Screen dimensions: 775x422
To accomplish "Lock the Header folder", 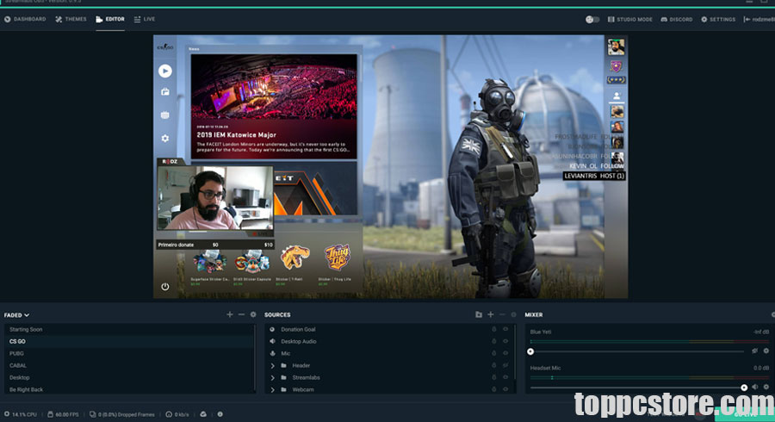I will coord(493,365).
